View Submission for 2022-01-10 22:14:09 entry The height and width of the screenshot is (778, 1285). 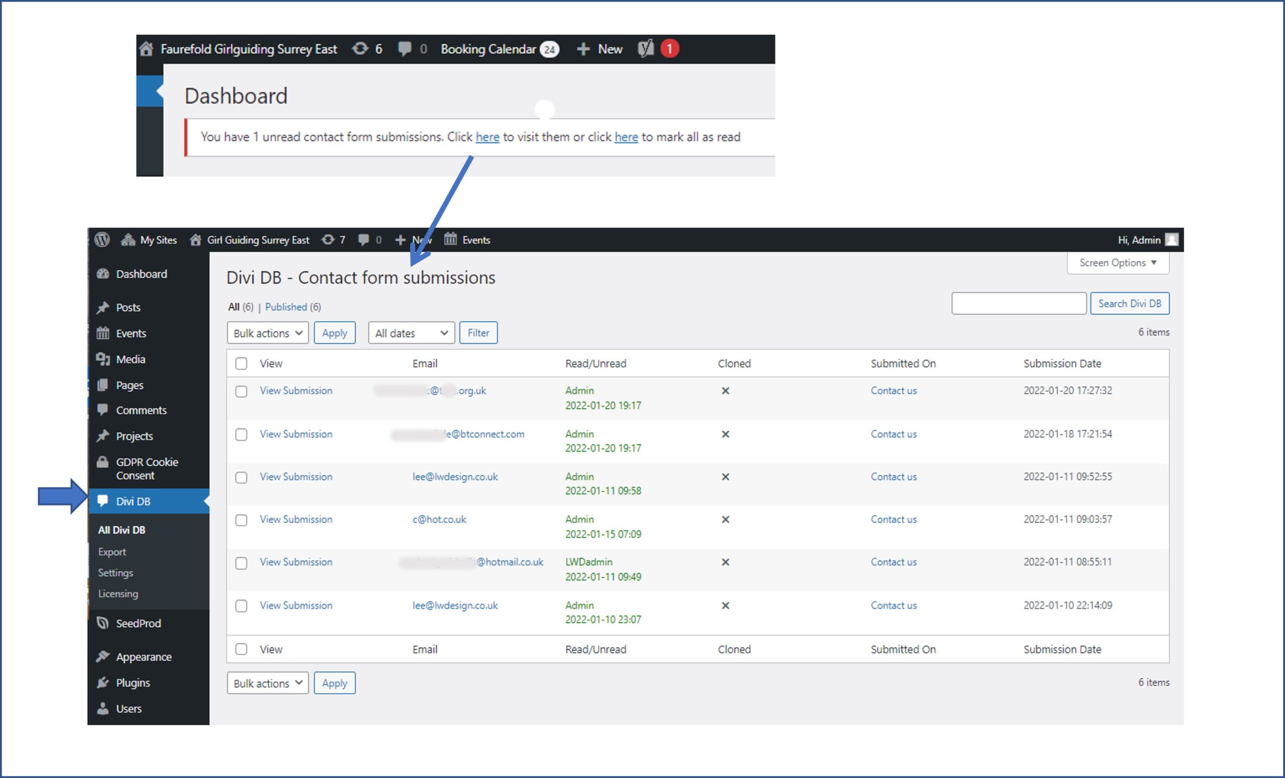(x=296, y=605)
